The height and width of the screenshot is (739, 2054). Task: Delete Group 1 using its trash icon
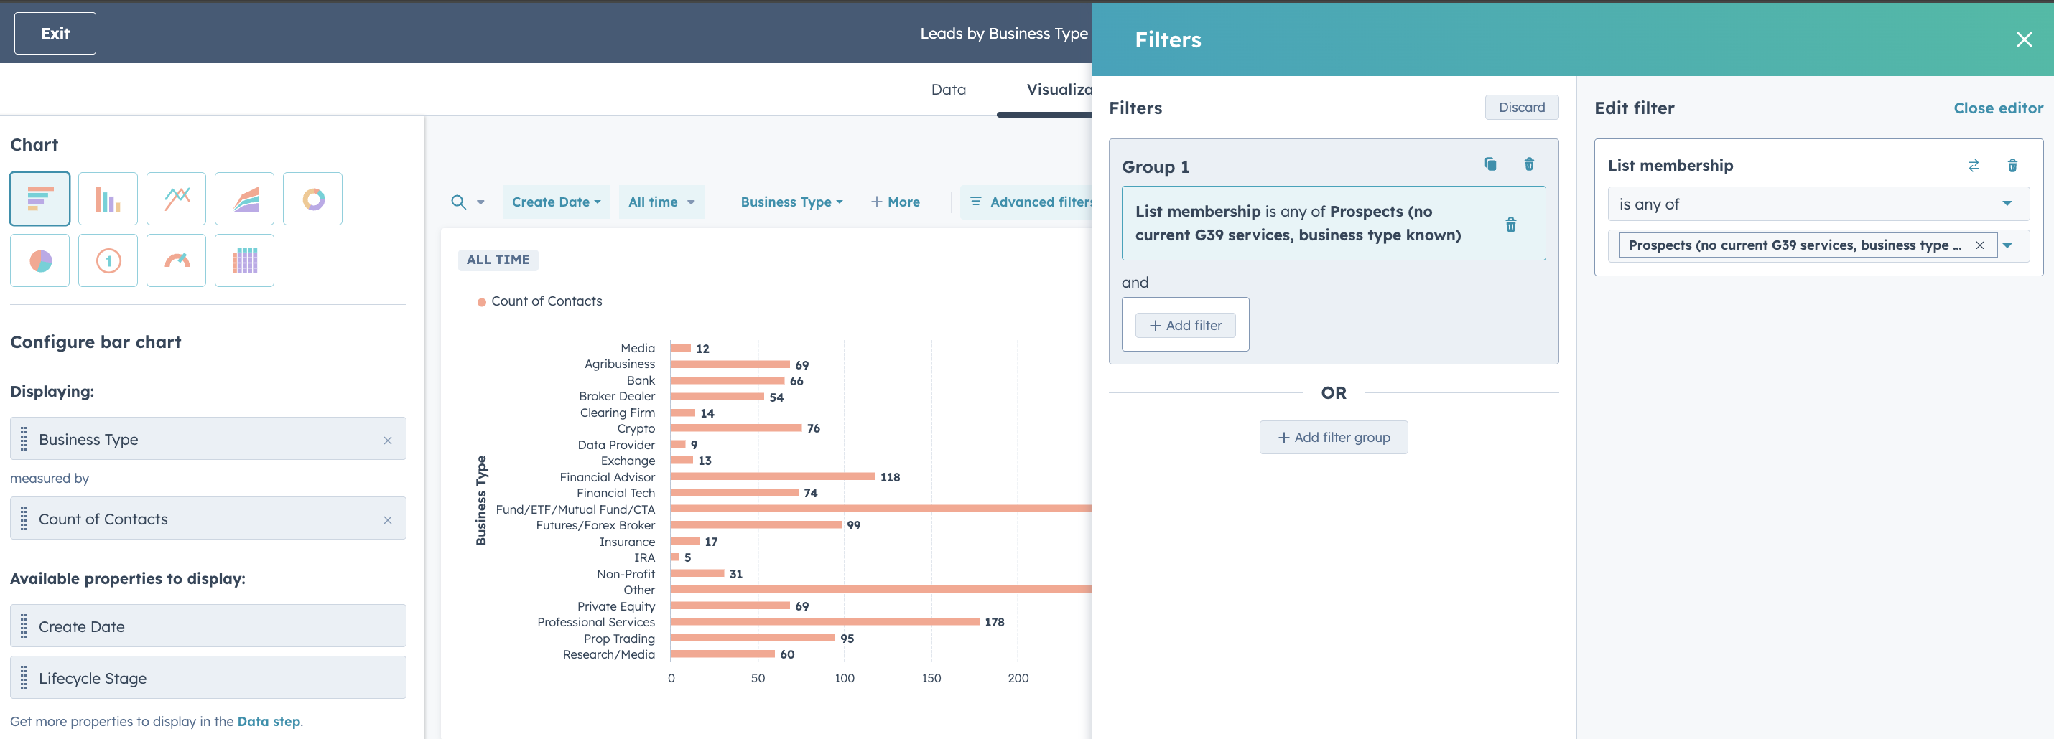click(x=1528, y=164)
